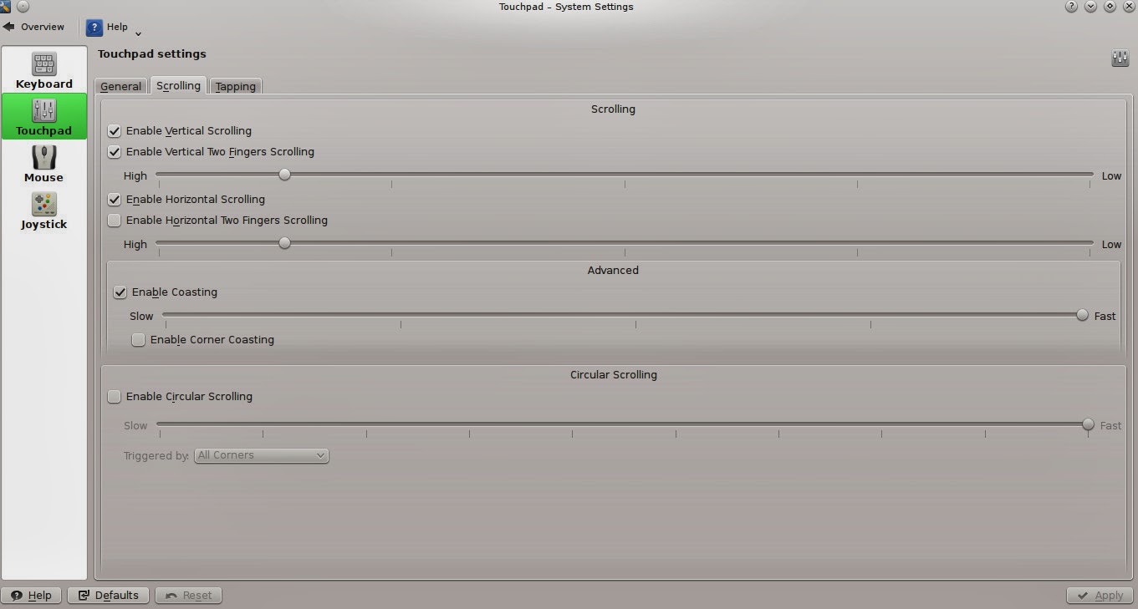
Task: Click the Reset button
Action: pyautogui.click(x=189, y=596)
